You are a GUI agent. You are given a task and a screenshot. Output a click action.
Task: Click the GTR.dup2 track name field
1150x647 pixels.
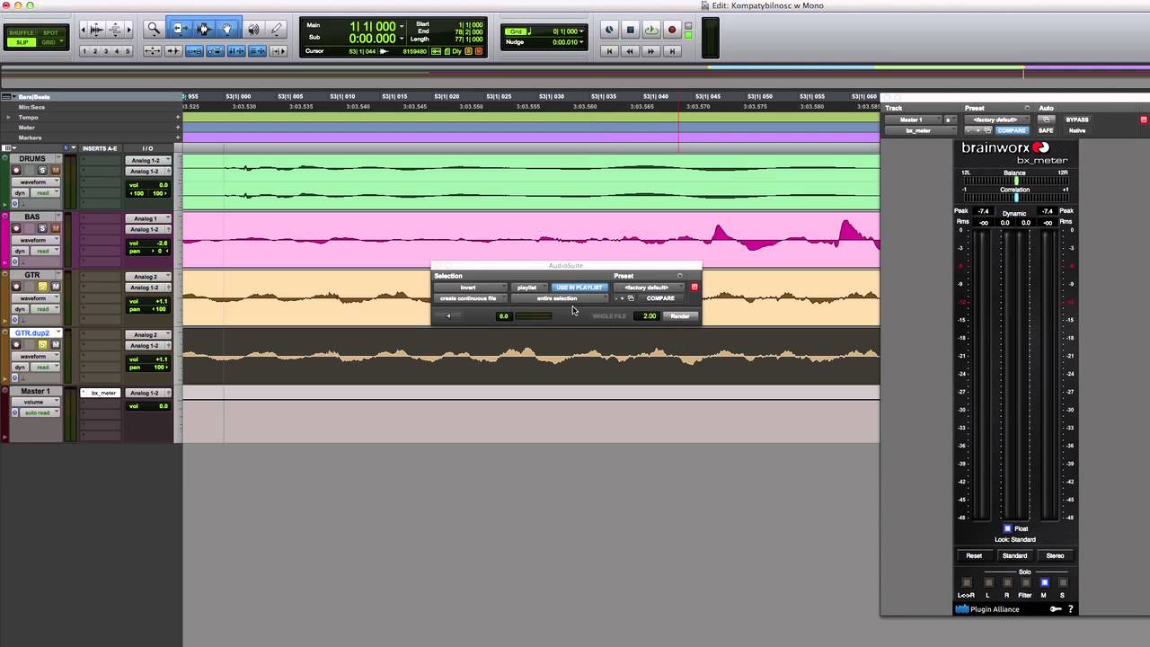tap(34, 333)
